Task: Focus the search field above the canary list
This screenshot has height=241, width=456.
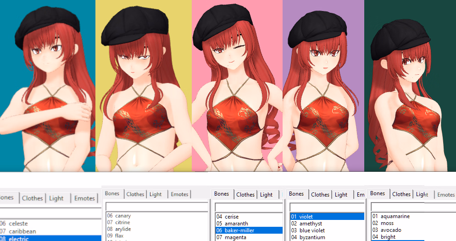Action: tap(157, 207)
